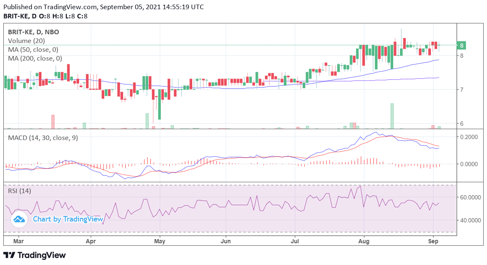Select the MACD (14, 30, close, 9) label
Image resolution: width=487 pixels, height=265 pixels.
43,138
